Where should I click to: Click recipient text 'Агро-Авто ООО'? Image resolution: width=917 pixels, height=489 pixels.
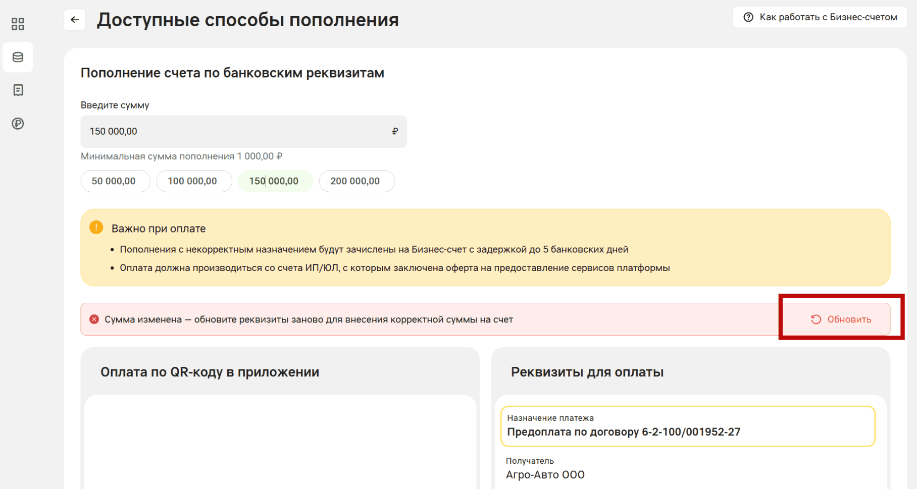pos(545,475)
